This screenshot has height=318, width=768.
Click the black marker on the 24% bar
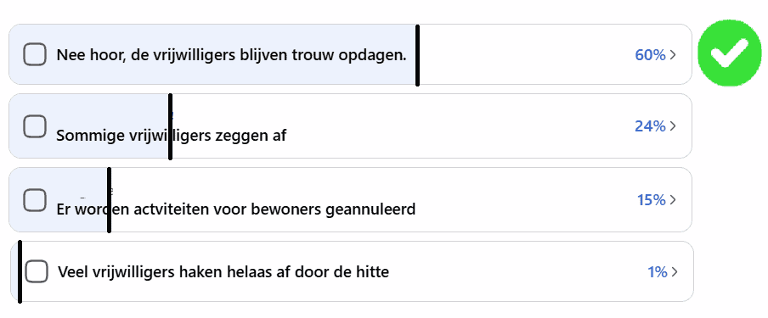point(170,126)
